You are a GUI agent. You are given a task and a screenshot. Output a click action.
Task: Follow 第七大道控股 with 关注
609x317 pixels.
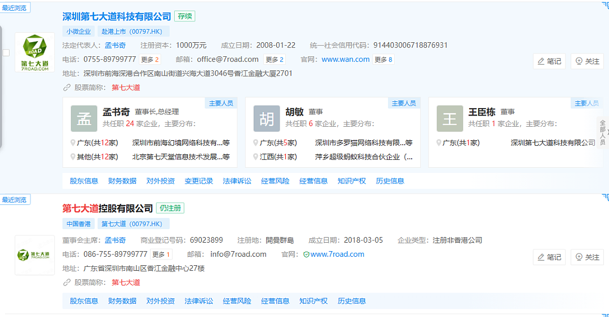point(587,257)
